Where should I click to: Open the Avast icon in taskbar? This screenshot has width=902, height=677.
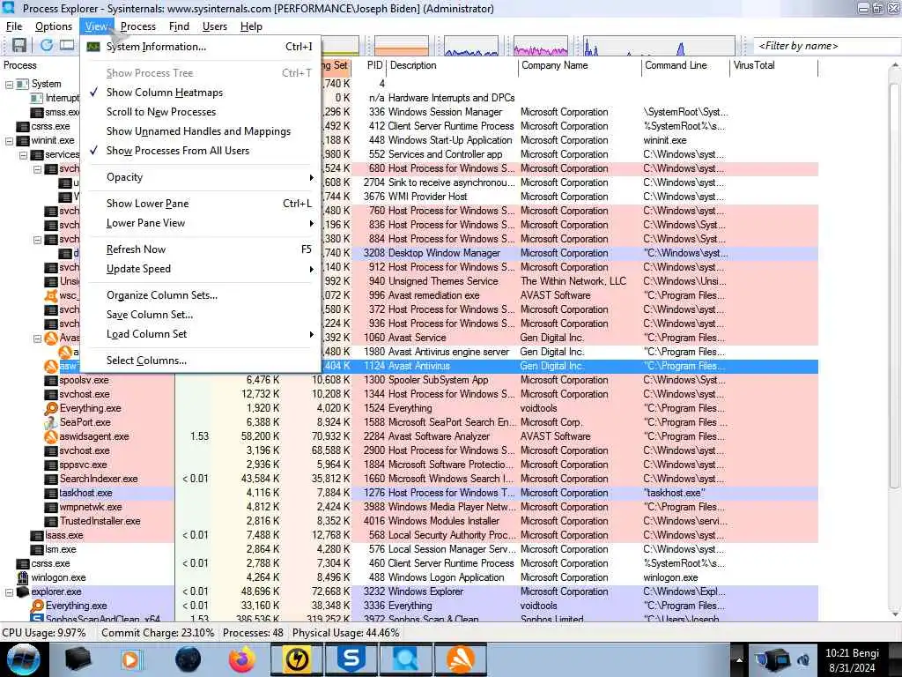click(461, 659)
